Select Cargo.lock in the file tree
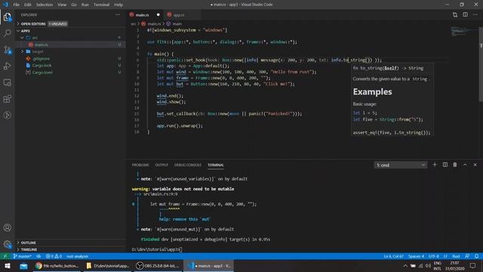 click(x=70, y=66)
